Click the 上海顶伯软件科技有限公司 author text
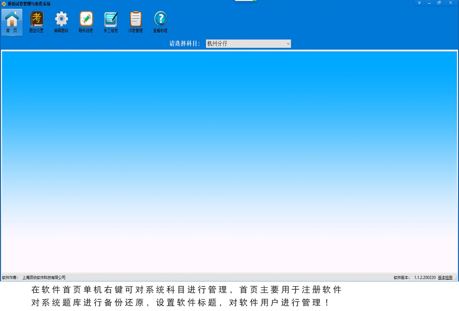 44,277
